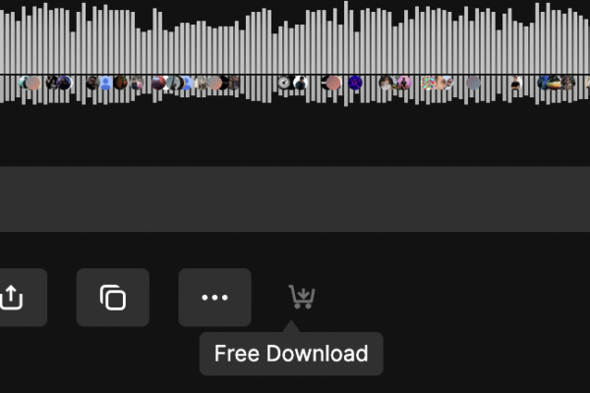Open the man in black shirt avatar

[516, 83]
